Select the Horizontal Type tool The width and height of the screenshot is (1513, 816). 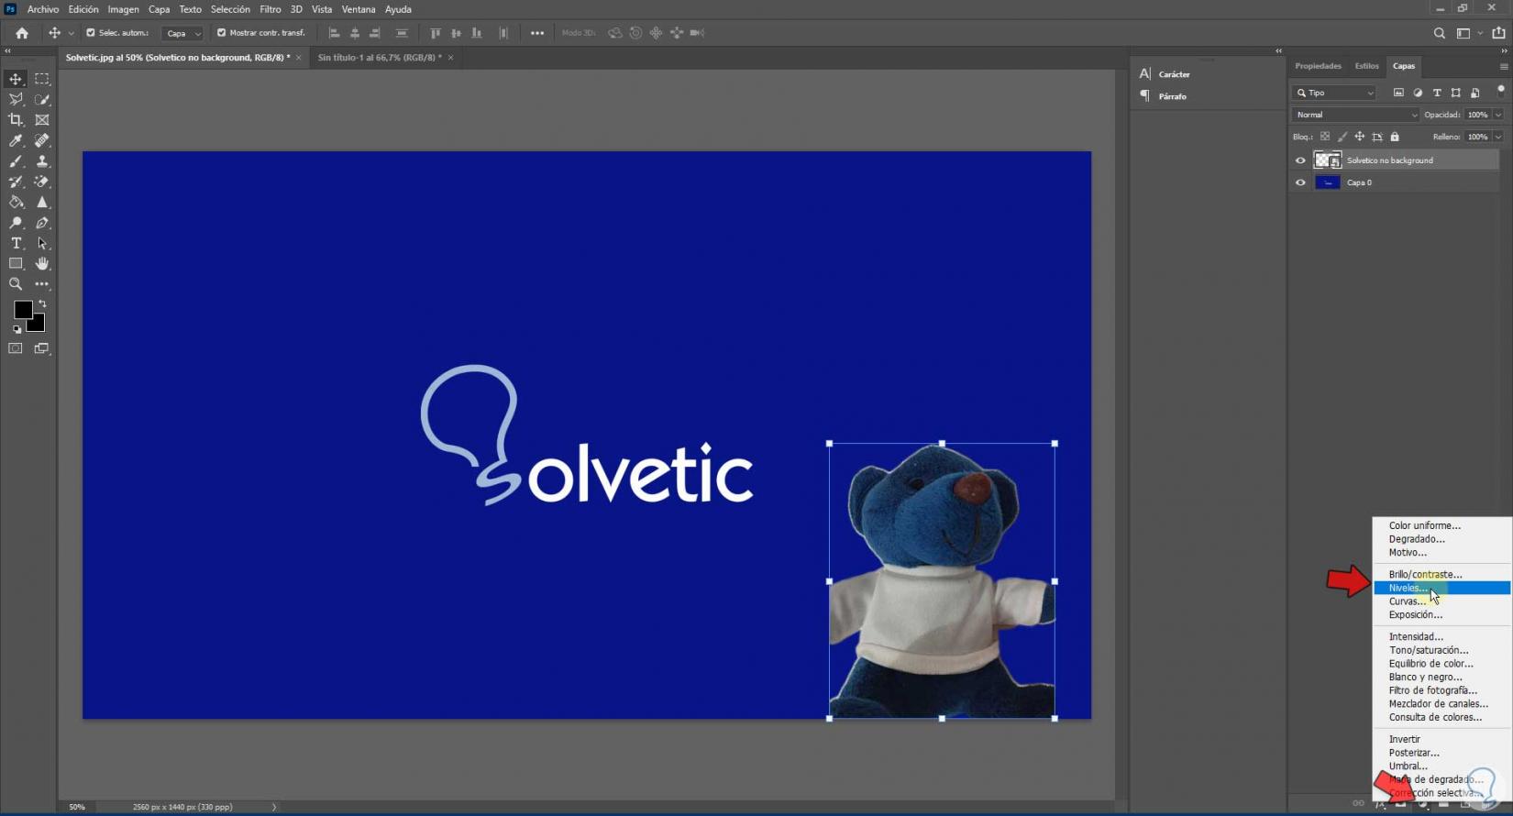click(16, 243)
